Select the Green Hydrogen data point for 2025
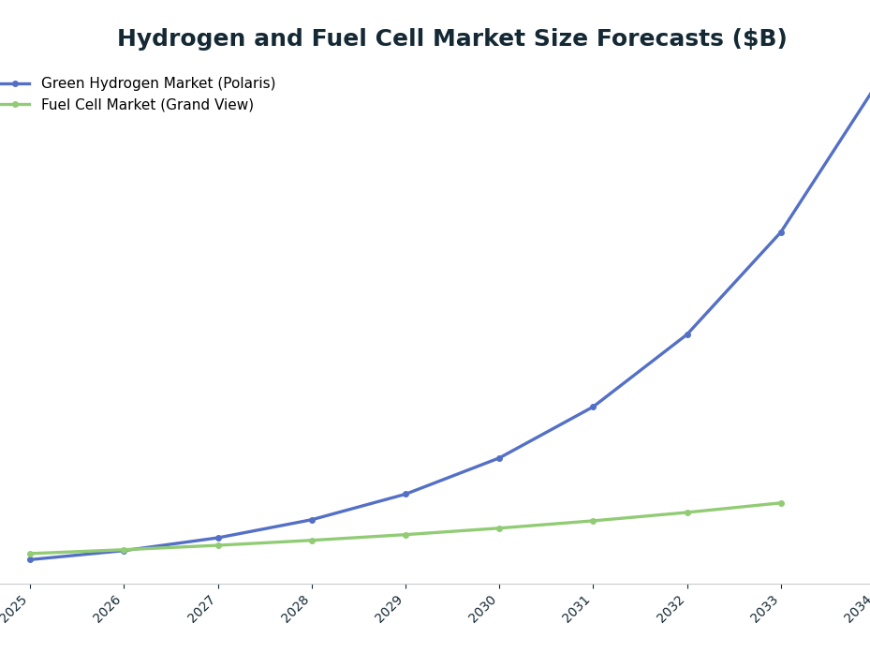 click(x=31, y=559)
